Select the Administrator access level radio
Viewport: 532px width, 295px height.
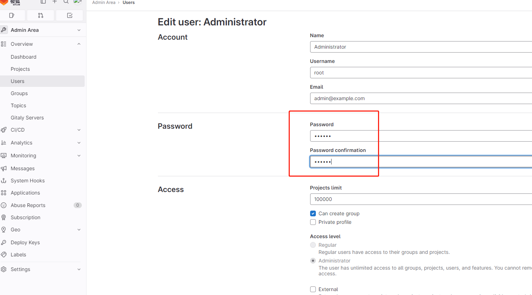(x=313, y=261)
